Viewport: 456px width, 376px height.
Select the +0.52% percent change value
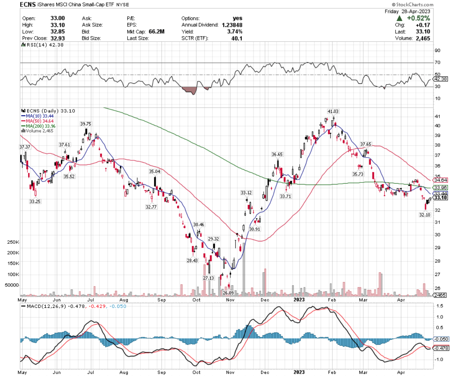pyautogui.click(x=418, y=18)
